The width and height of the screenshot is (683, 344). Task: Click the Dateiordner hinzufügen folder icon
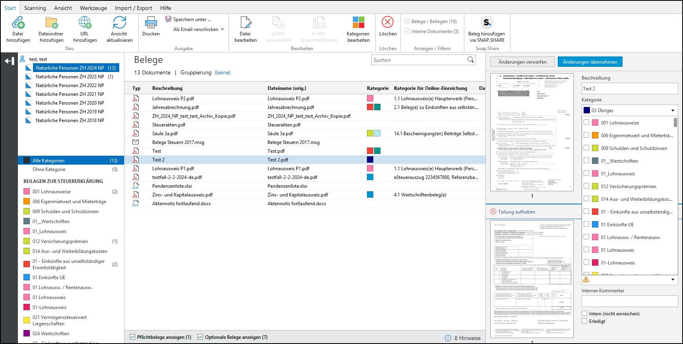click(x=51, y=23)
